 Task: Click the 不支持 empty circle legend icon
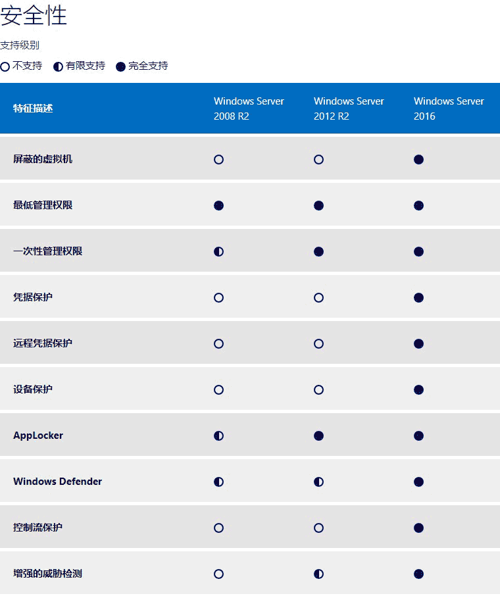pos(5,66)
